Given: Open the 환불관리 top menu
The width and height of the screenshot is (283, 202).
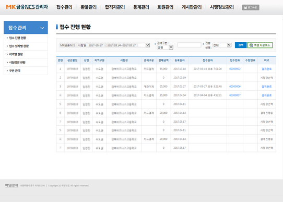Looking at the screenshot, I should click(x=88, y=7).
